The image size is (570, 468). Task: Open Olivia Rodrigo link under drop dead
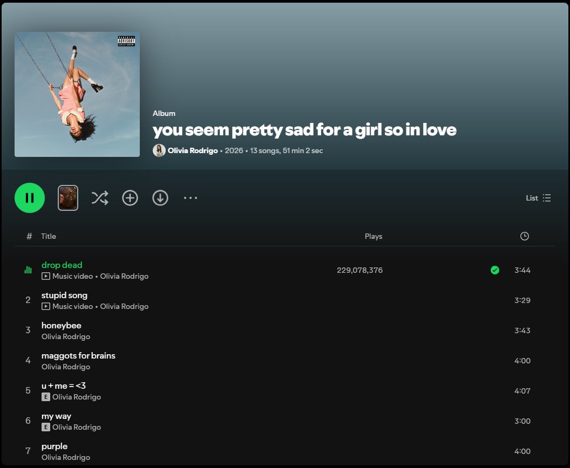(x=124, y=276)
